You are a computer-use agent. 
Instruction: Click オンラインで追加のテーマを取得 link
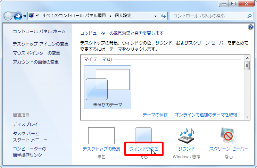click(x=206, y=115)
